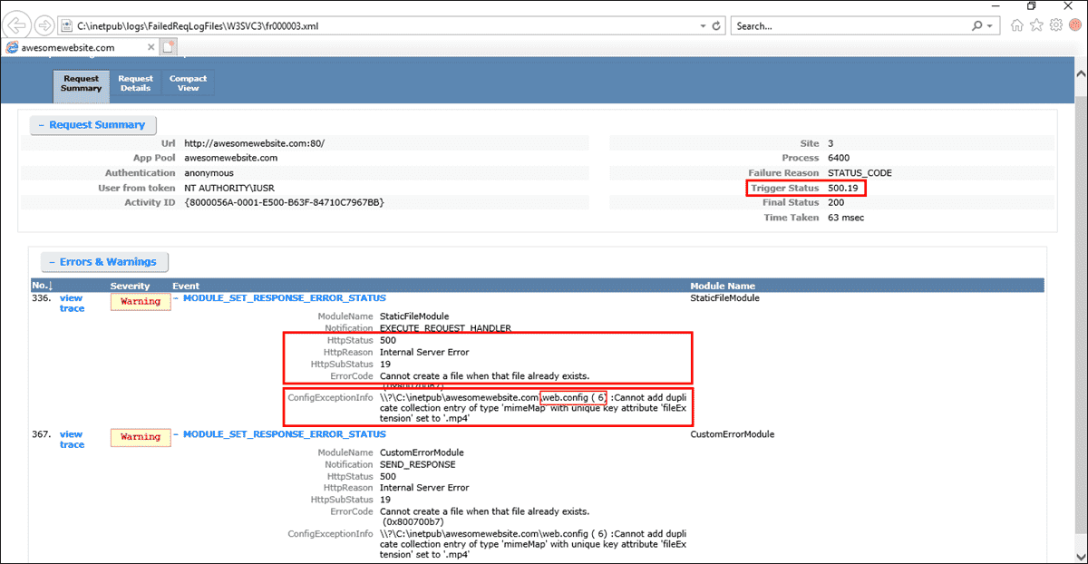Click the User from token NT AUTHORITY\IUSR value
1088x564 pixels.
229,187
